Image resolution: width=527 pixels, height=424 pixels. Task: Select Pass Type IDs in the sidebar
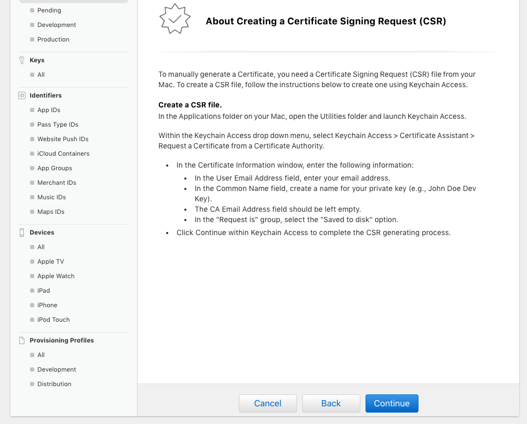[58, 125]
